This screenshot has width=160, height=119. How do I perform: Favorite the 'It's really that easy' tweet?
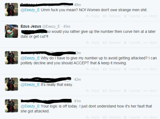(132, 91)
